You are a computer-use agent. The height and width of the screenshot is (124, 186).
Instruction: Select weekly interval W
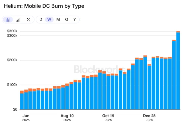click(x=49, y=20)
